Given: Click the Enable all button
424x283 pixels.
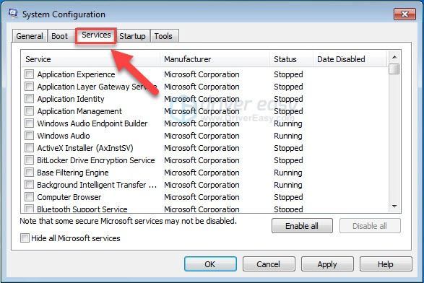Looking at the screenshot, I should [302, 226].
